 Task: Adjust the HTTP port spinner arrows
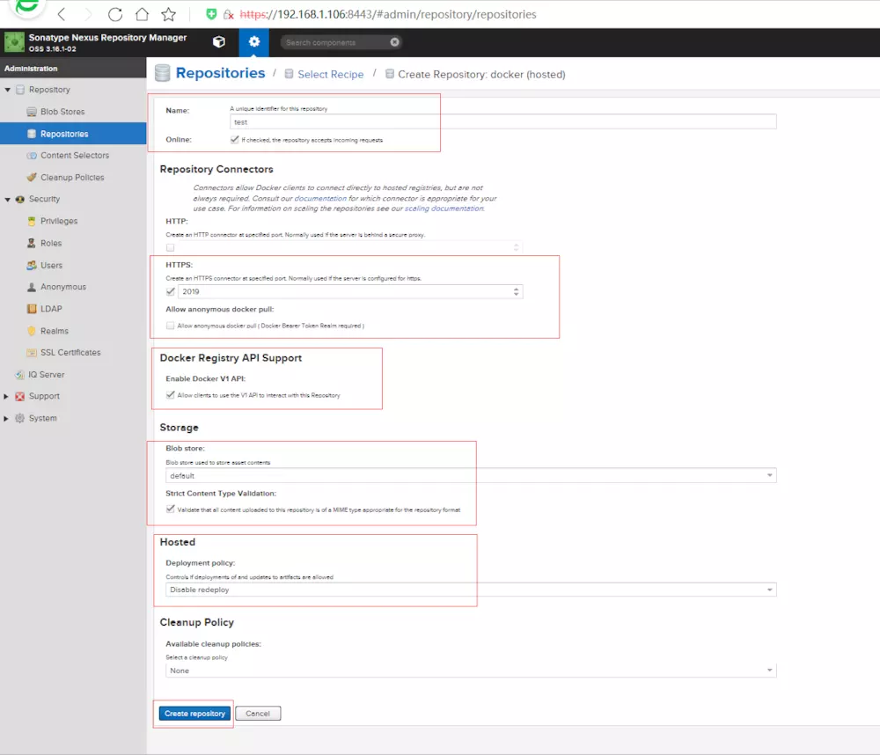(516, 247)
